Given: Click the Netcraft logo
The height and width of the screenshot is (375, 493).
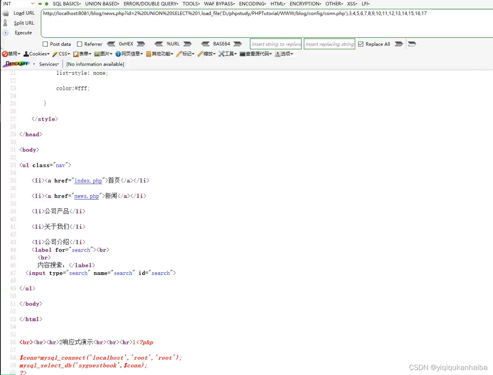Looking at the screenshot, I should pyautogui.click(x=17, y=64).
